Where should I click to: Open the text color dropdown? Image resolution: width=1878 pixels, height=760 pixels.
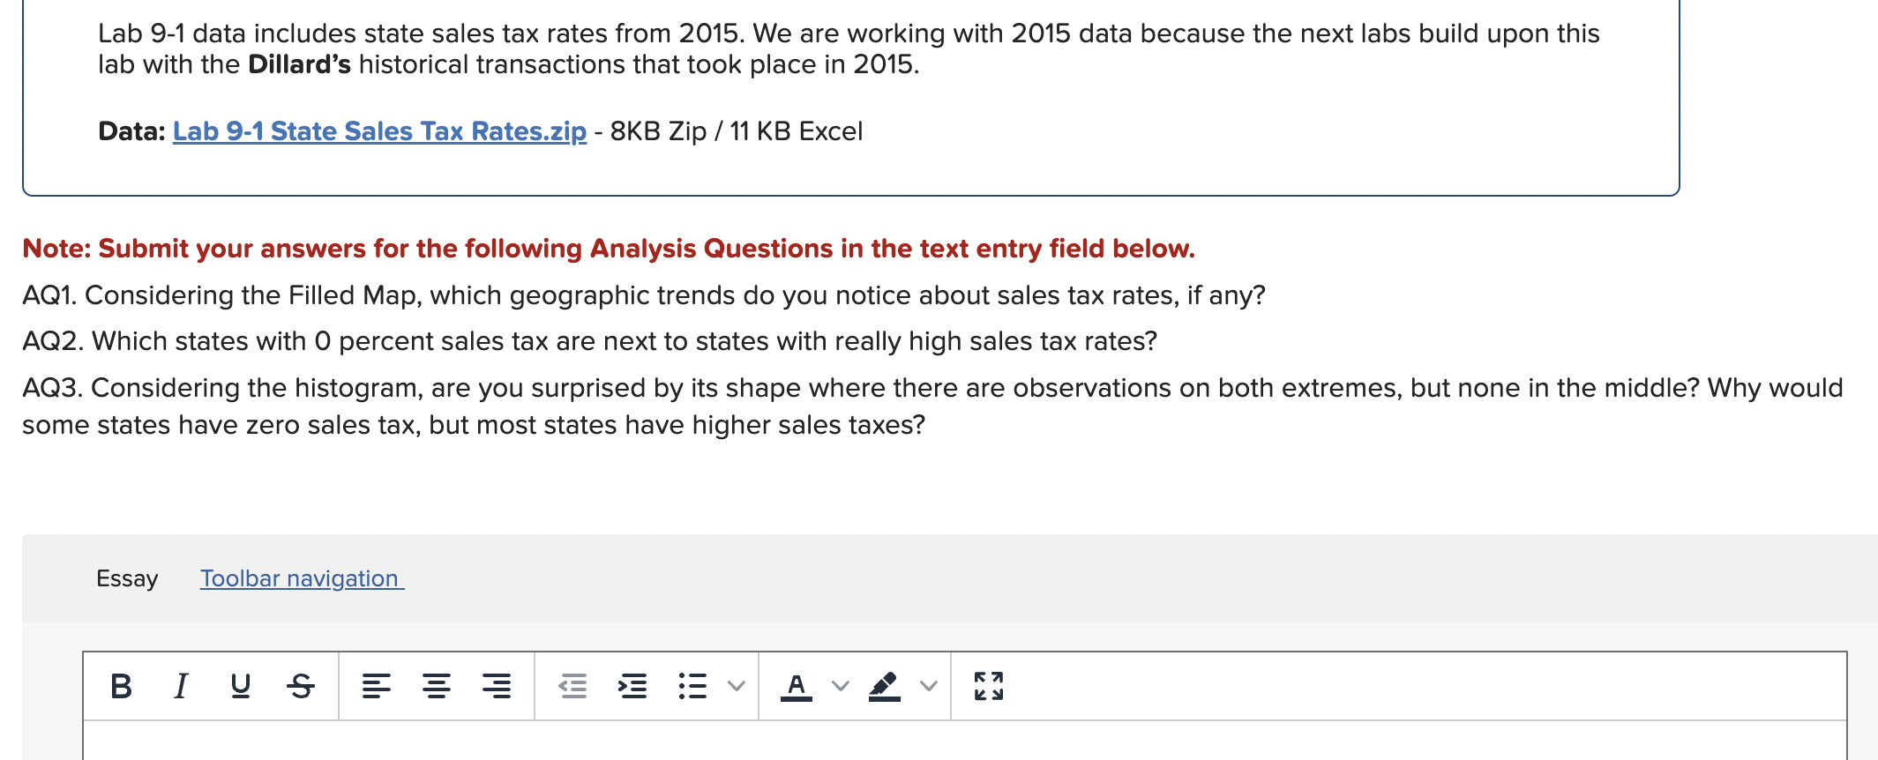839,687
